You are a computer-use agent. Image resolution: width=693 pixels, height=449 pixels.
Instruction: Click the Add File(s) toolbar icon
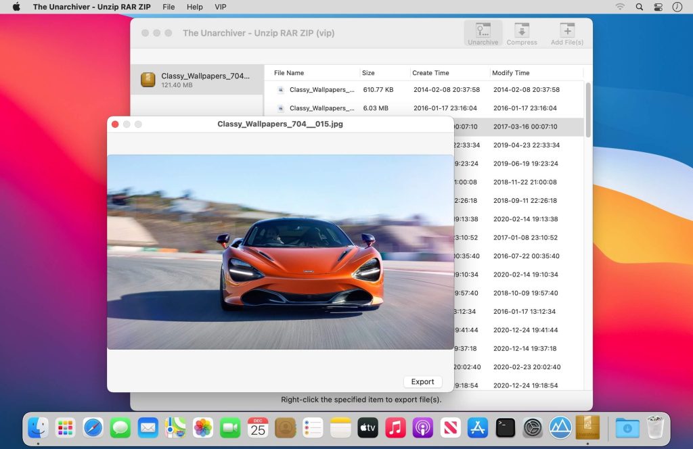tap(566, 33)
